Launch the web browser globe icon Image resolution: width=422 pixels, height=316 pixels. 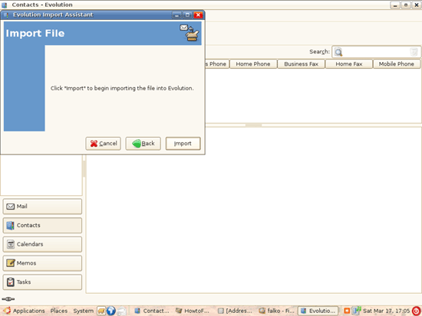pos(111,311)
